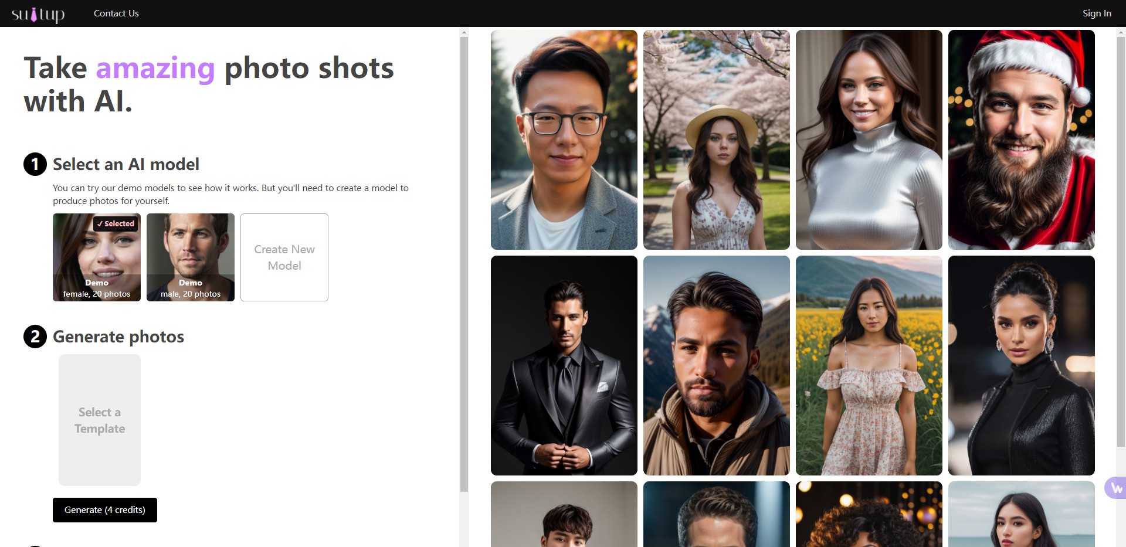Click Generate (4 credits)
This screenshot has height=547, width=1126.
[x=104, y=509]
